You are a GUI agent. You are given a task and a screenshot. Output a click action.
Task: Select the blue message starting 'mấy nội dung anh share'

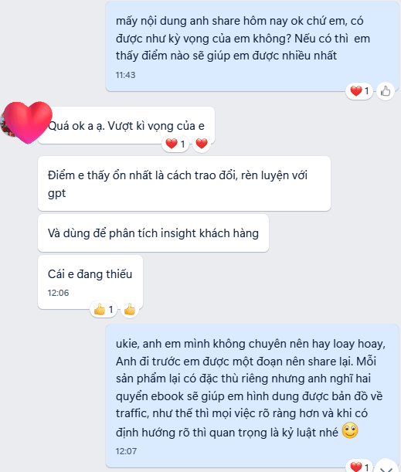[x=253, y=46]
